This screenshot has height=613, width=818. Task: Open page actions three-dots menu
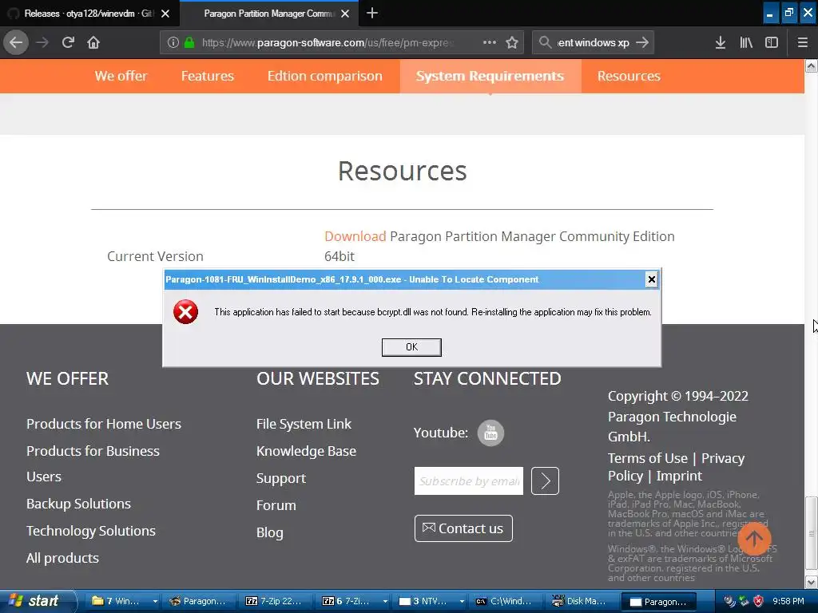tap(490, 42)
